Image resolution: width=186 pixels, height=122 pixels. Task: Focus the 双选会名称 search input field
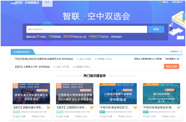click(x=87, y=29)
